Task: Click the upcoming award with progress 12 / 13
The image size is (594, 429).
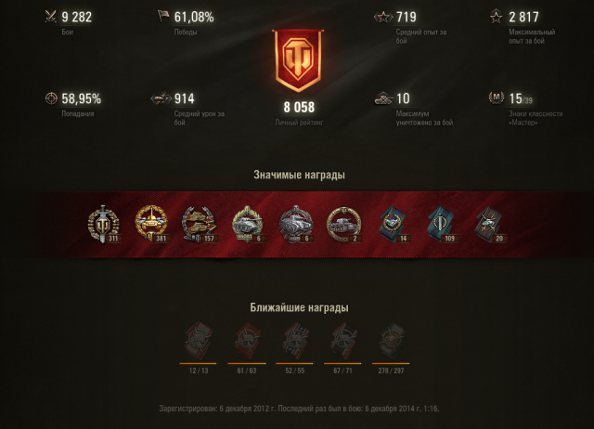Action: [x=199, y=340]
